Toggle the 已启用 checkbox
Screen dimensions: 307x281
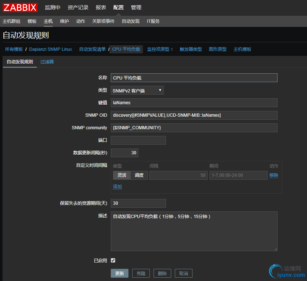click(113, 260)
